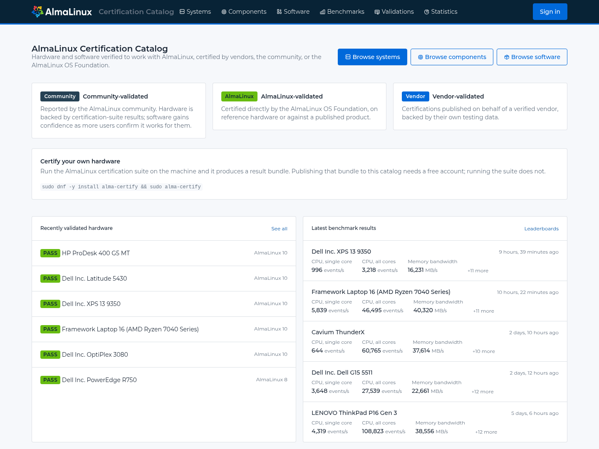Open the See all hardware link
The height and width of the screenshot is (449, 599).
tap(279, 229)
